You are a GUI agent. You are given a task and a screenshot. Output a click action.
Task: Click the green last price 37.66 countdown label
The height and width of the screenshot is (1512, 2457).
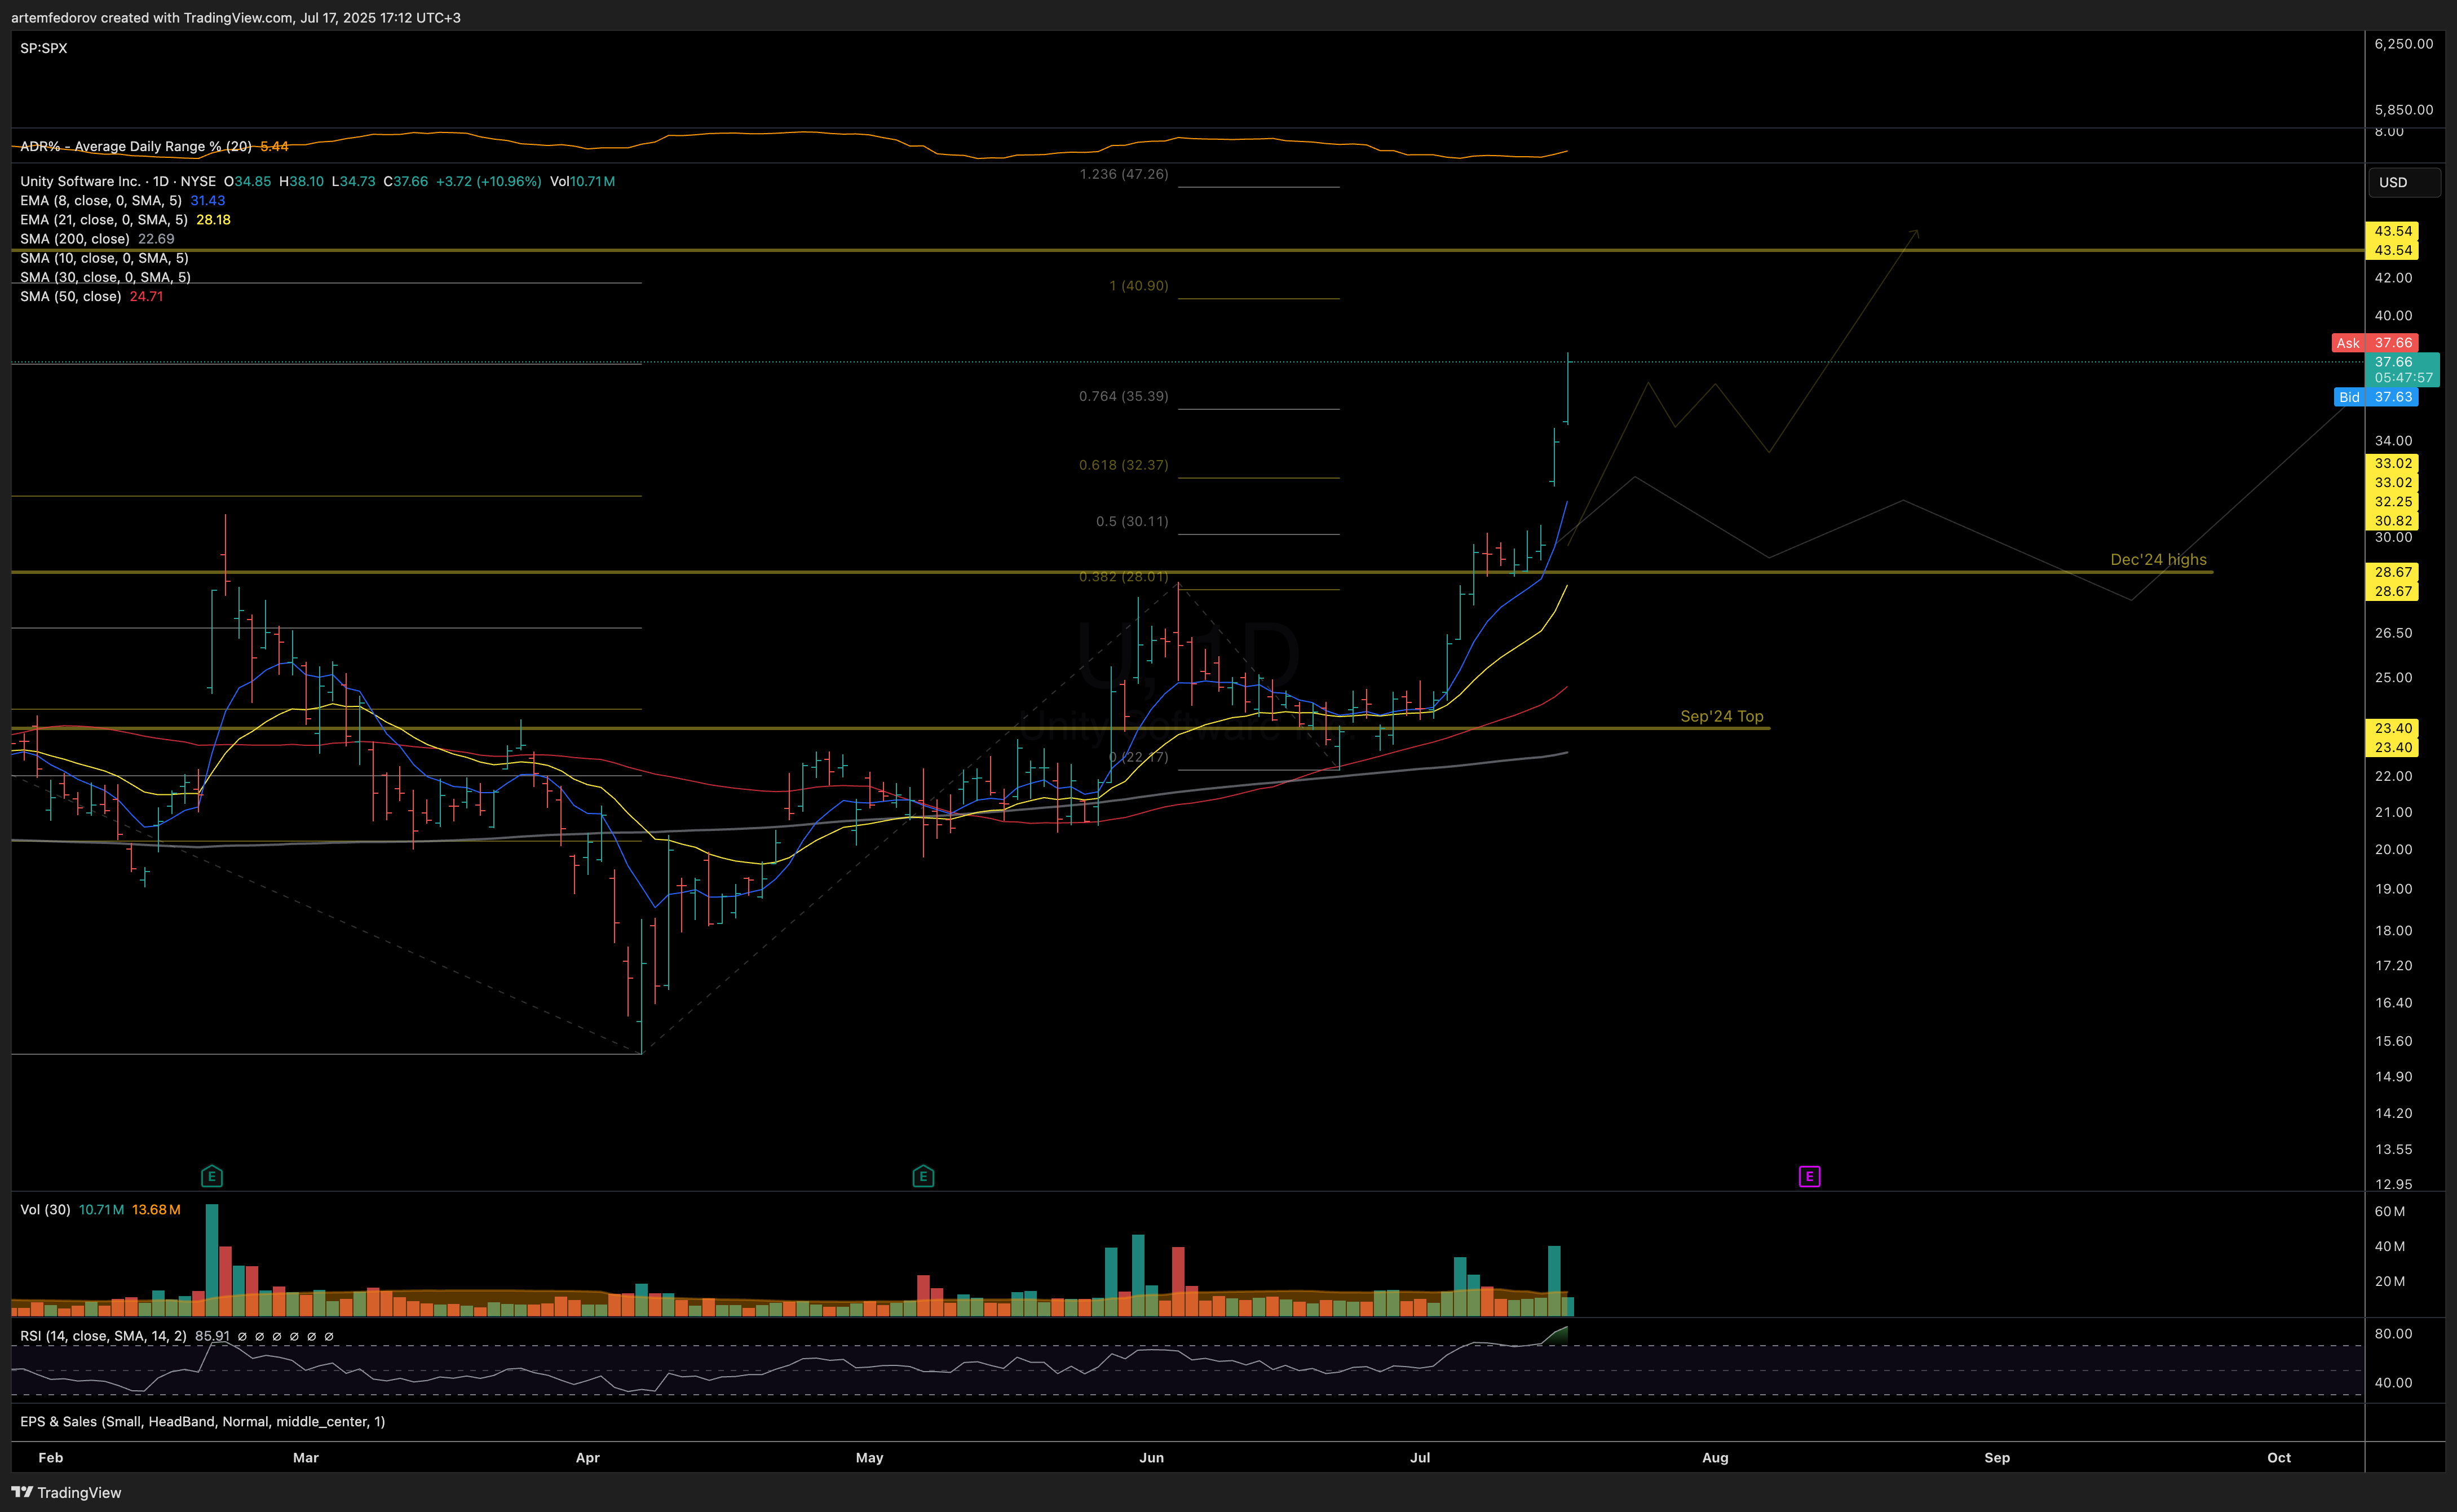click(x=2403, y=369)
